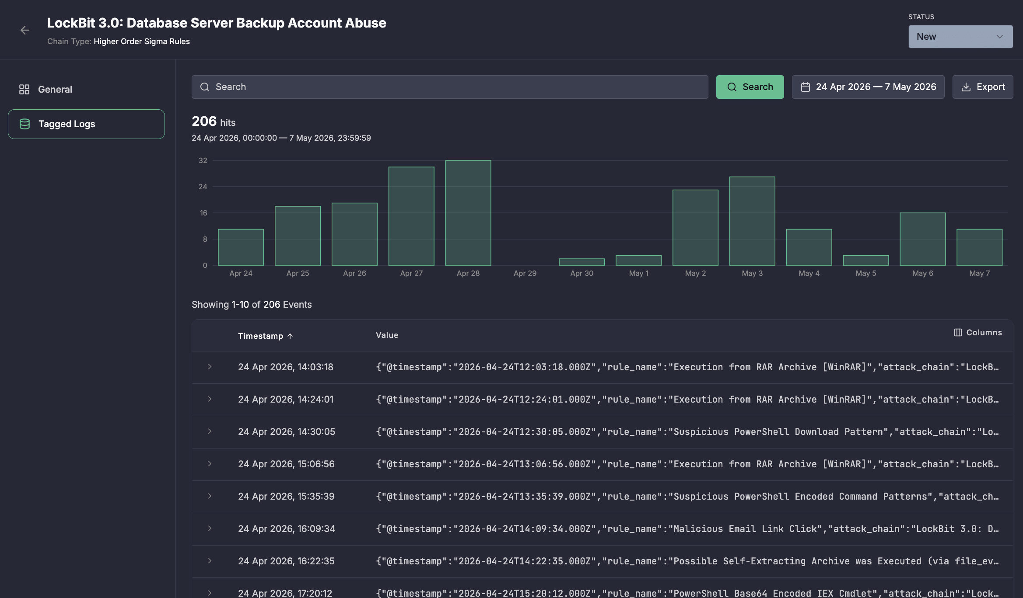Sort by the Timestamp column header
The height and width of the screenshot is (598, 1023).
click(x=265, y=336)
